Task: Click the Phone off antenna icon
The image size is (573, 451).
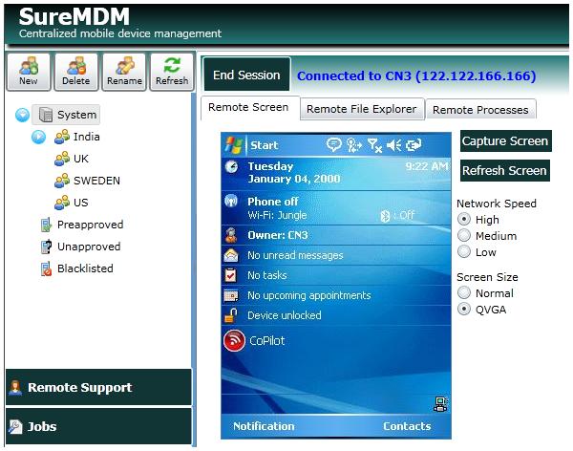Action: coord(231,201)
